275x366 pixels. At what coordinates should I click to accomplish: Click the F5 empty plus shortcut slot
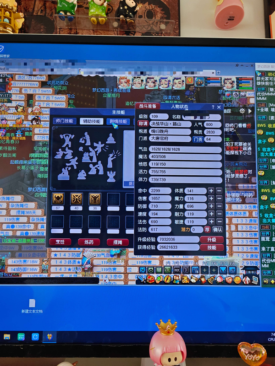coord(204,270)
